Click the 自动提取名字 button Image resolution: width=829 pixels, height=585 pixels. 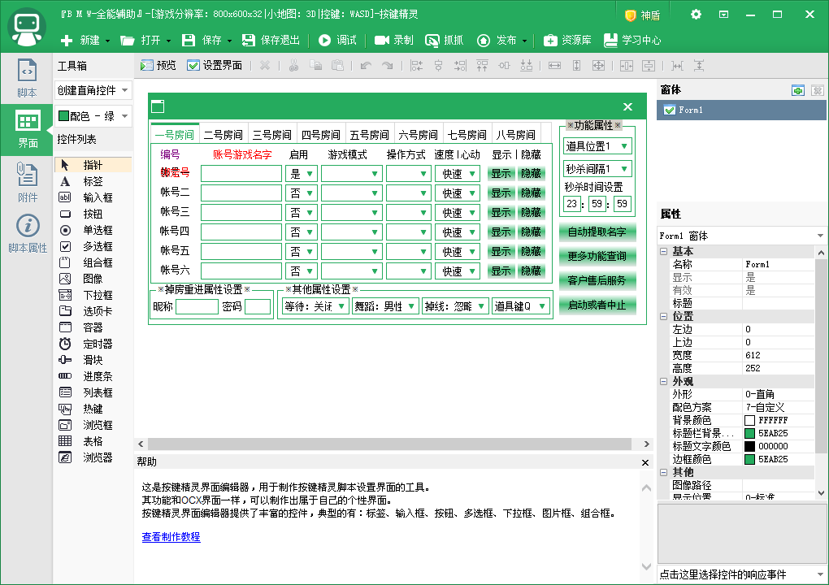(x=597, y=232)
